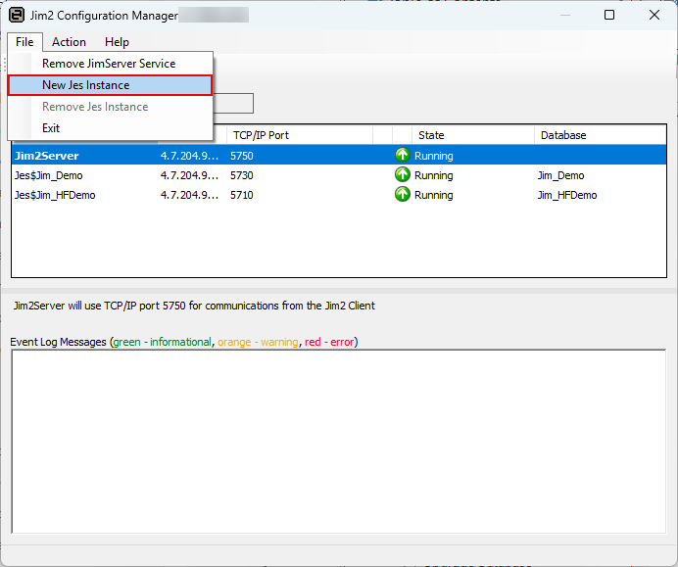Click port value 5710
This screenshot has height=567, width=678.
242,195
